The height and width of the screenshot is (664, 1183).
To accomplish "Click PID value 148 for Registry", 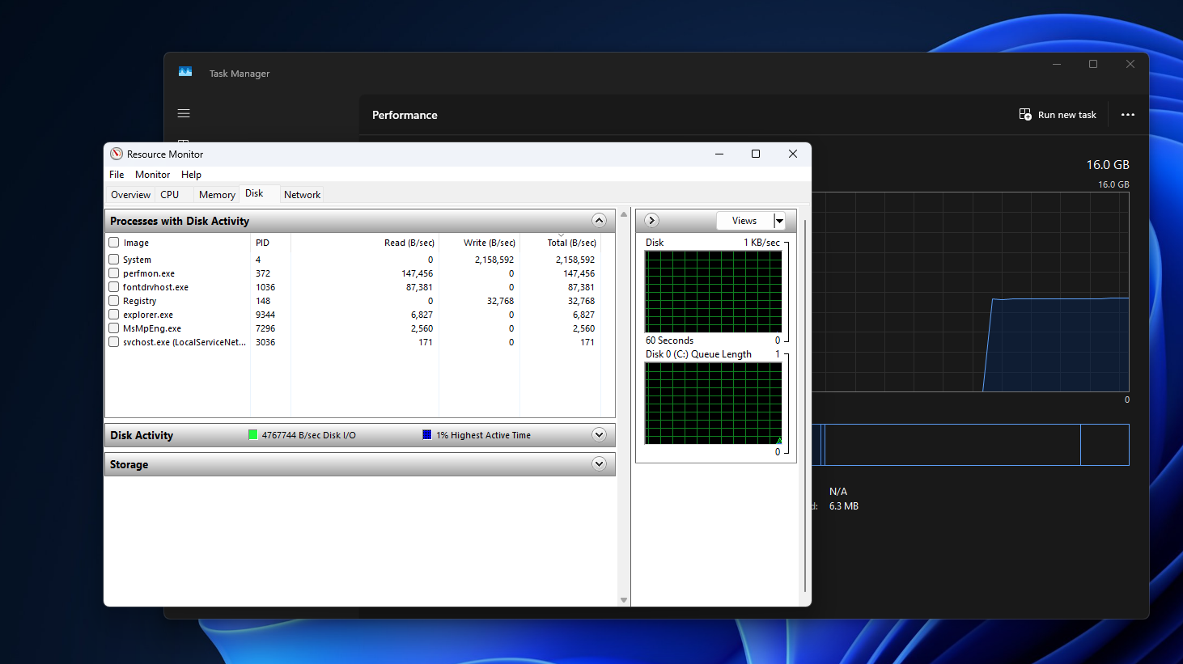I will click(263, 301).
